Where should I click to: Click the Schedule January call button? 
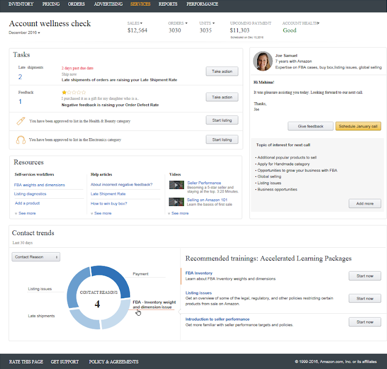358,126
